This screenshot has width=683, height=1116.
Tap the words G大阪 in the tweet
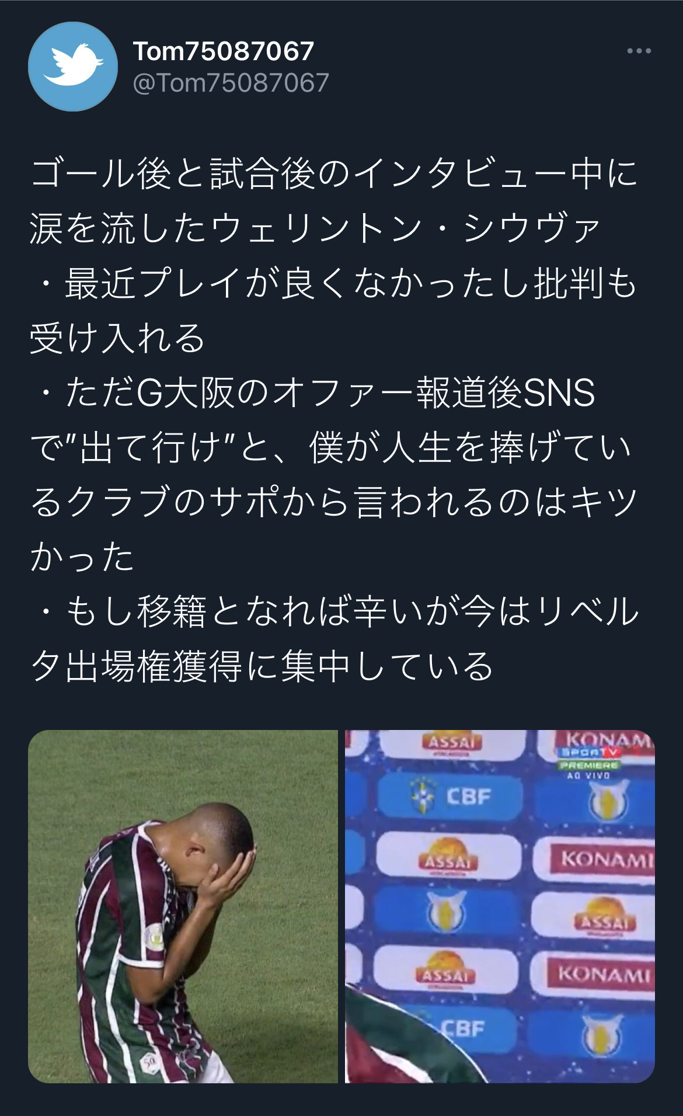tap(184, 392)
